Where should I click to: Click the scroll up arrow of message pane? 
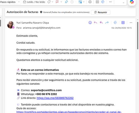pyautogui.click(x=138, y=20)
